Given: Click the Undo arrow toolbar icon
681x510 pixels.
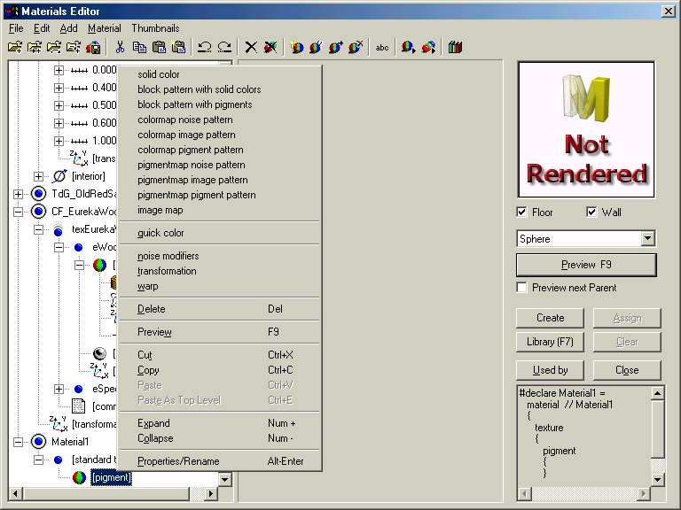Looking at the screenshot, I should click(x=205, y=47).
